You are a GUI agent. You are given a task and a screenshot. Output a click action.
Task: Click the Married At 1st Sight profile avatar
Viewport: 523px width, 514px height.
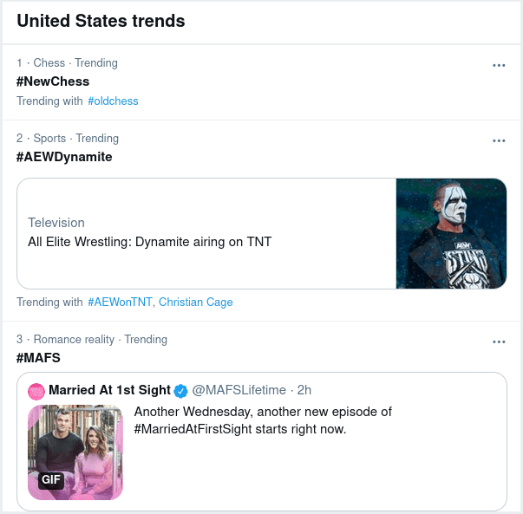[x=36, y=391]
